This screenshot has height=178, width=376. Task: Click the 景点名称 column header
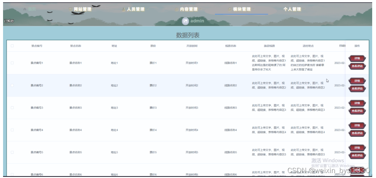pos(76,46)
